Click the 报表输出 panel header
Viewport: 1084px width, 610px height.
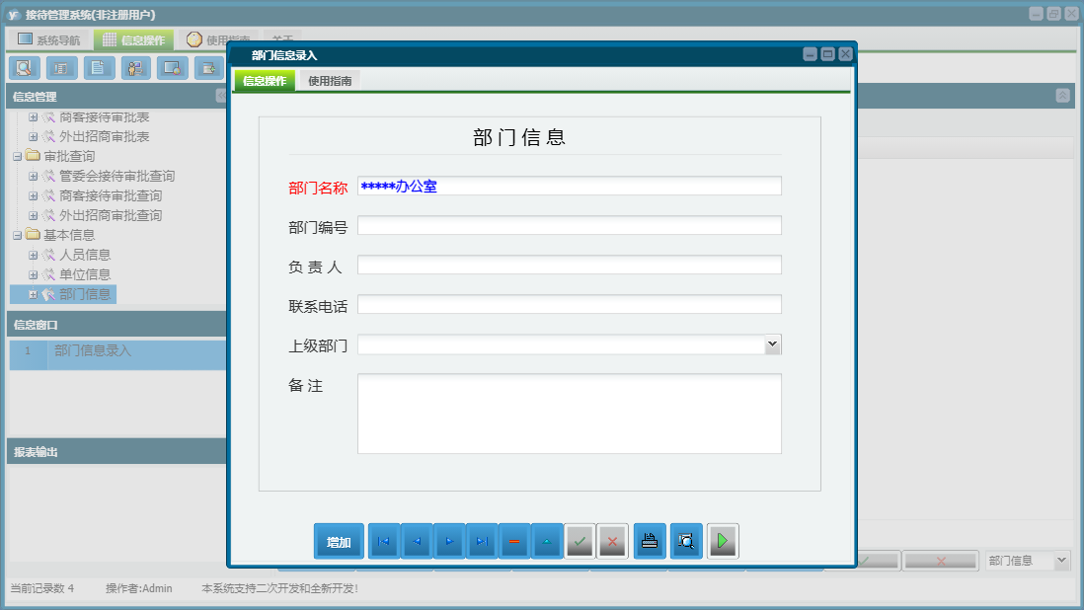(116, 452)
